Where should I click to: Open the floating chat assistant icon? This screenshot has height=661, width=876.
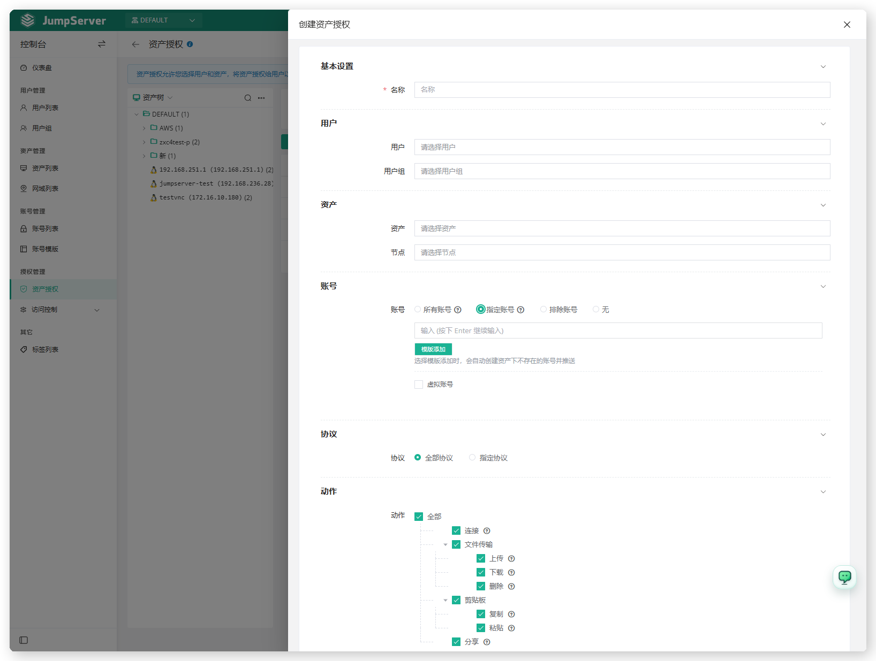(845, 577)
